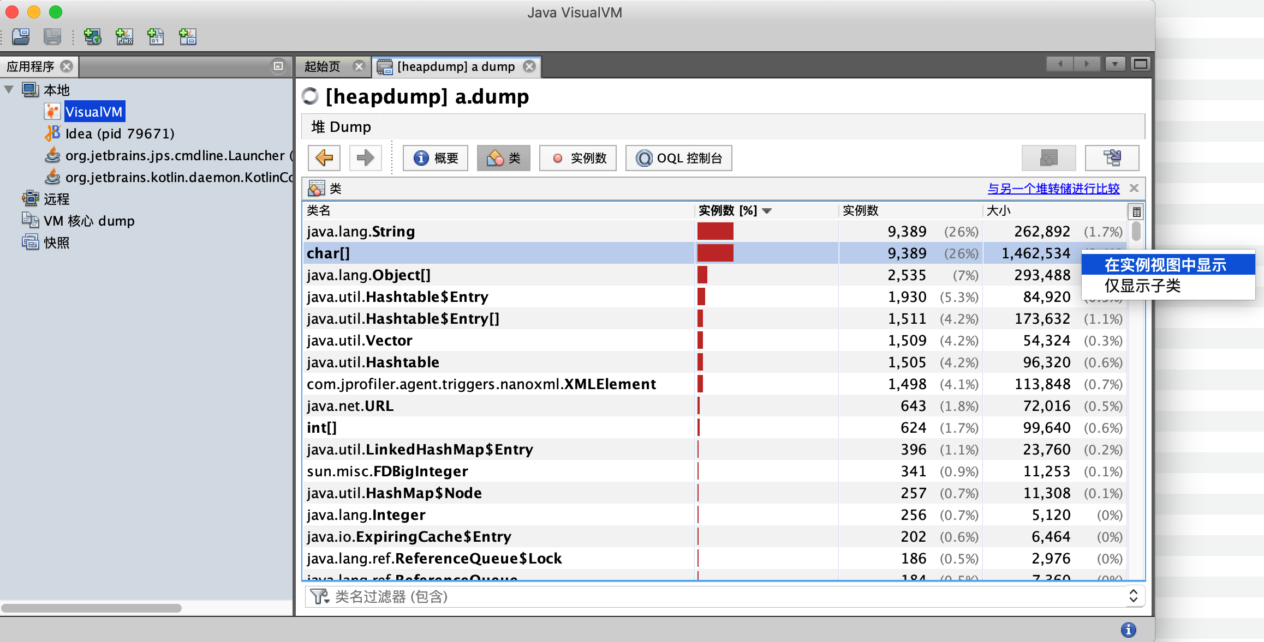Close the 应用程序 panel tab
Screen dimensions: 1264x642
coord(67,66)
